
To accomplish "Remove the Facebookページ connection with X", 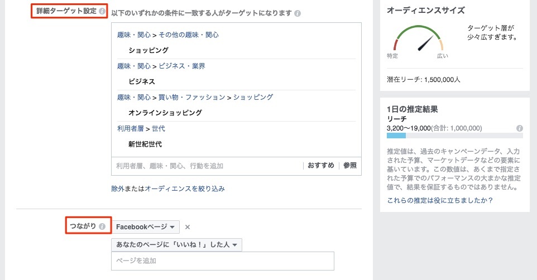I will 188,227.
